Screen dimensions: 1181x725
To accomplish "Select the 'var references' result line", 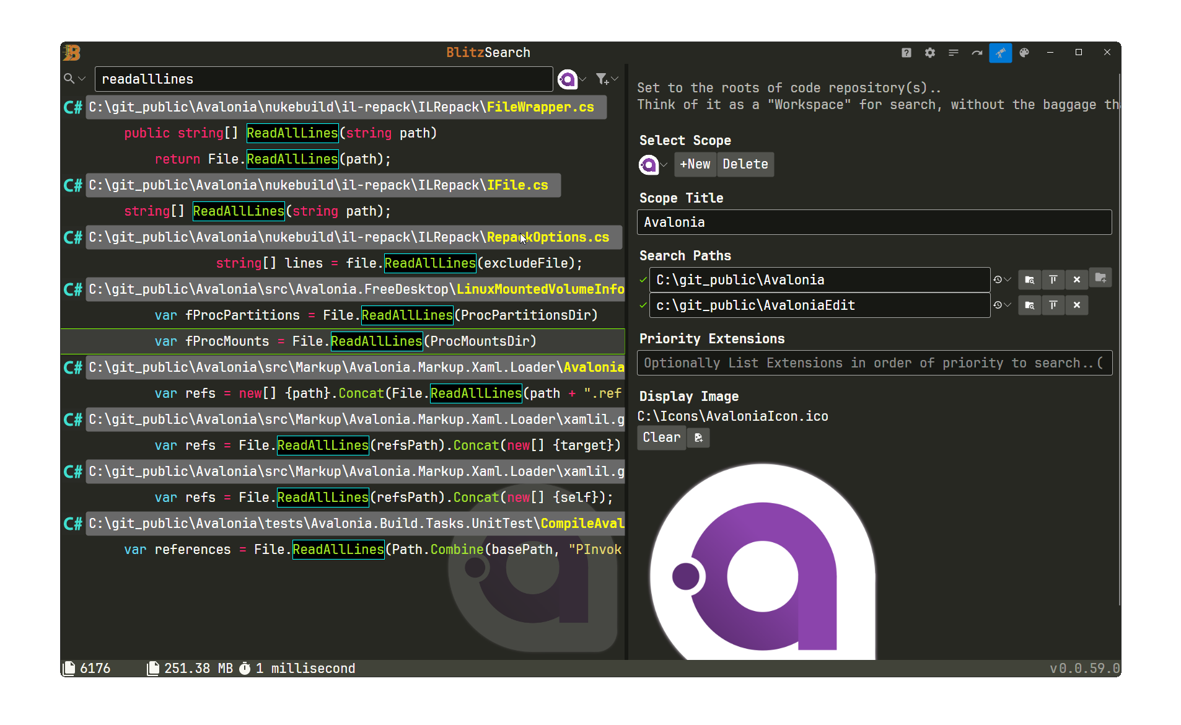I will pos(343,550).
